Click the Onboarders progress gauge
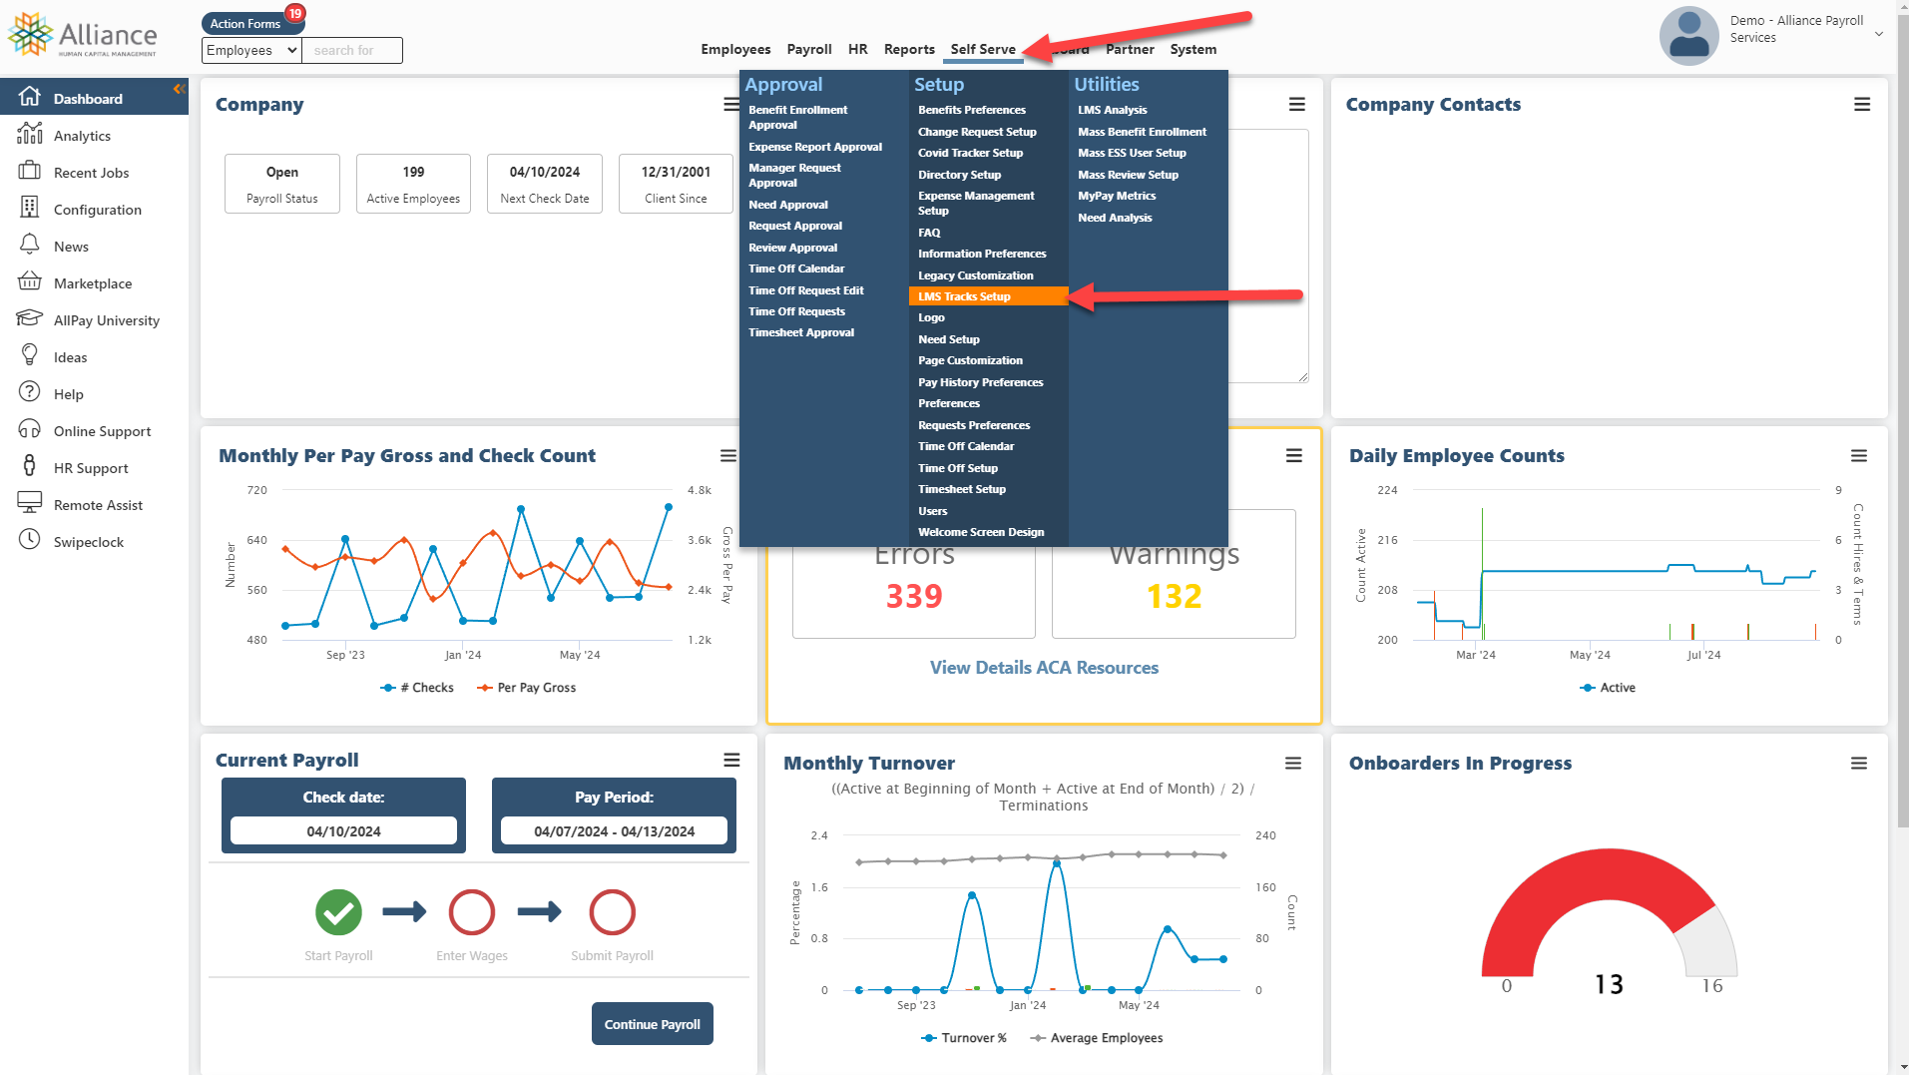This screenshot has height=1075, width=1909. pyautogui.click(x=1609, y=912)
